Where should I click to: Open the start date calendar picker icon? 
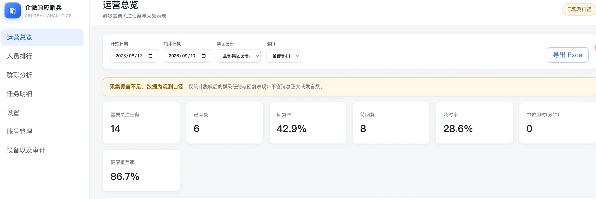pos(150,56)
